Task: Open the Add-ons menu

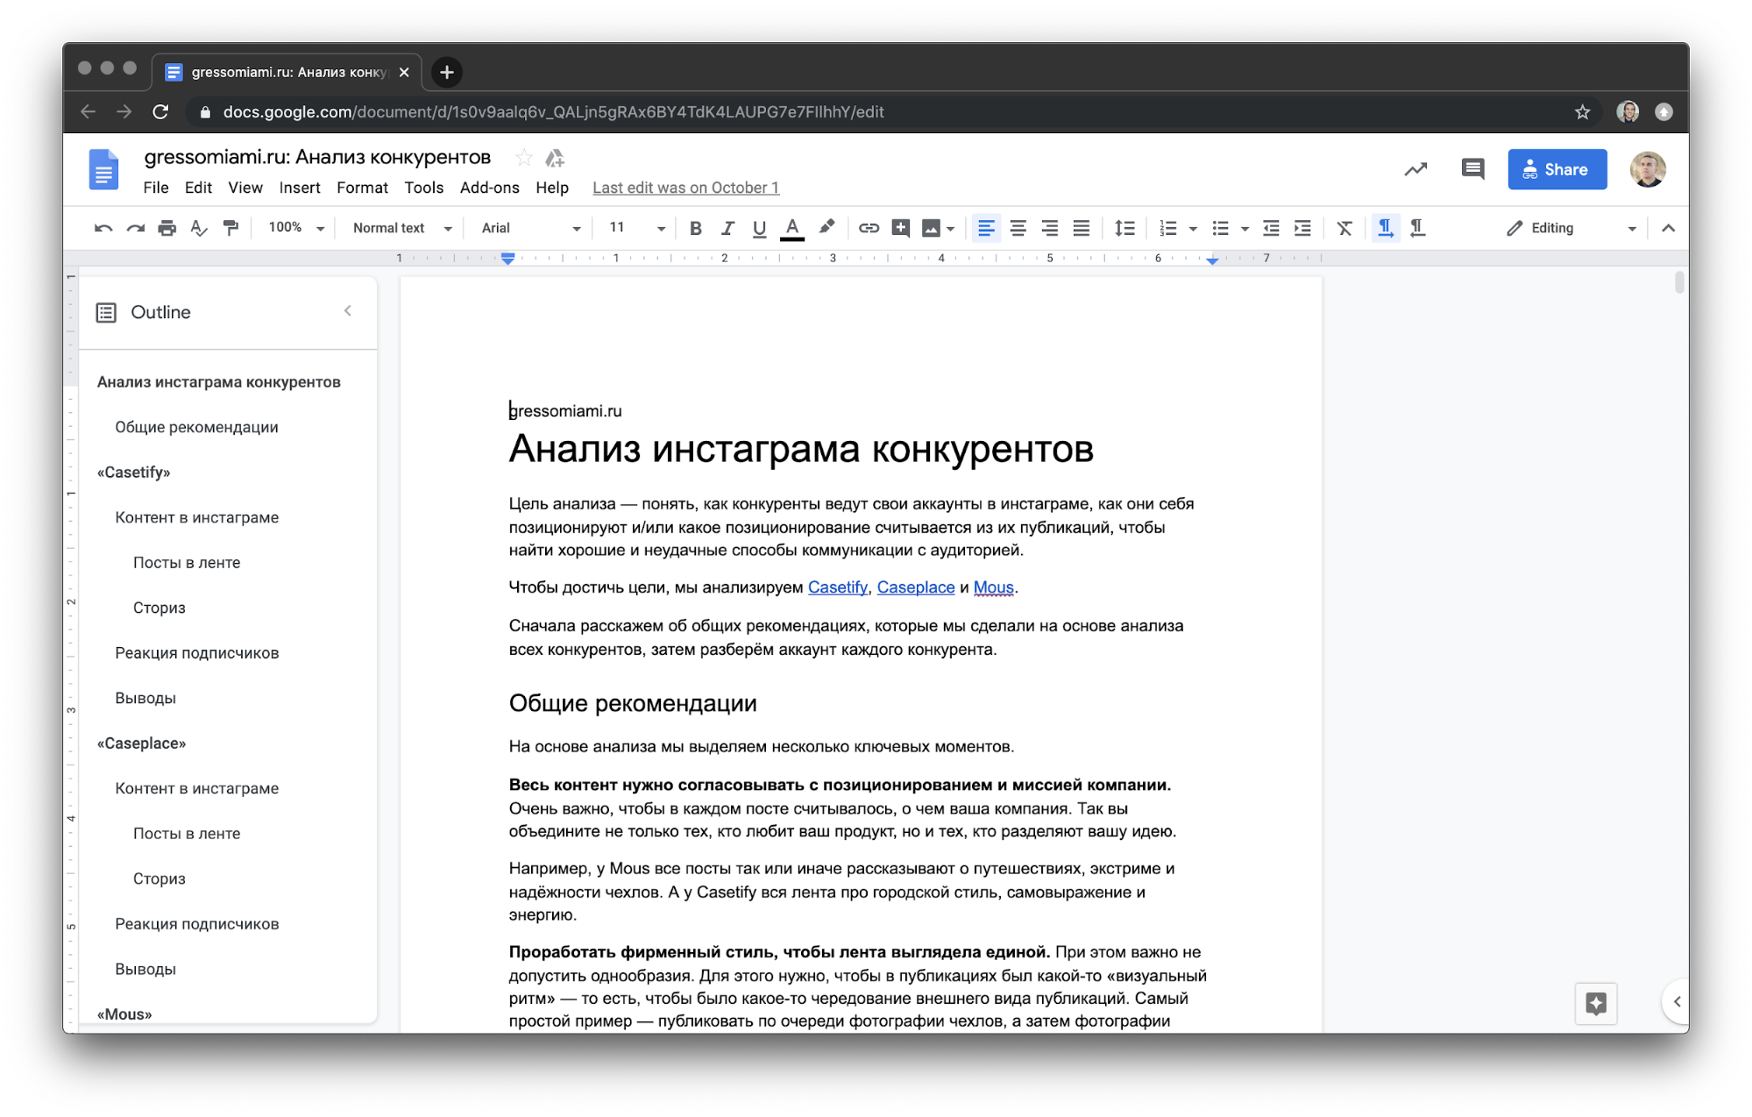Action: point(489,188)
